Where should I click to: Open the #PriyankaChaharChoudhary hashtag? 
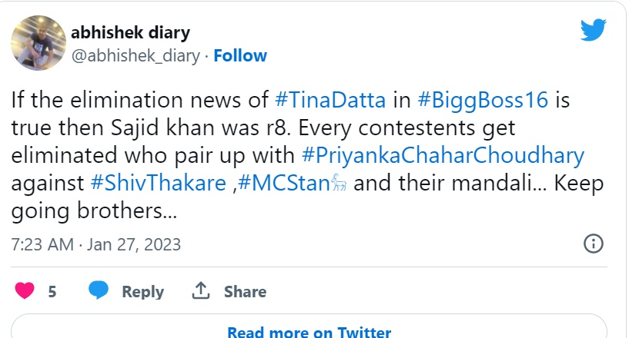pos(442,155)
